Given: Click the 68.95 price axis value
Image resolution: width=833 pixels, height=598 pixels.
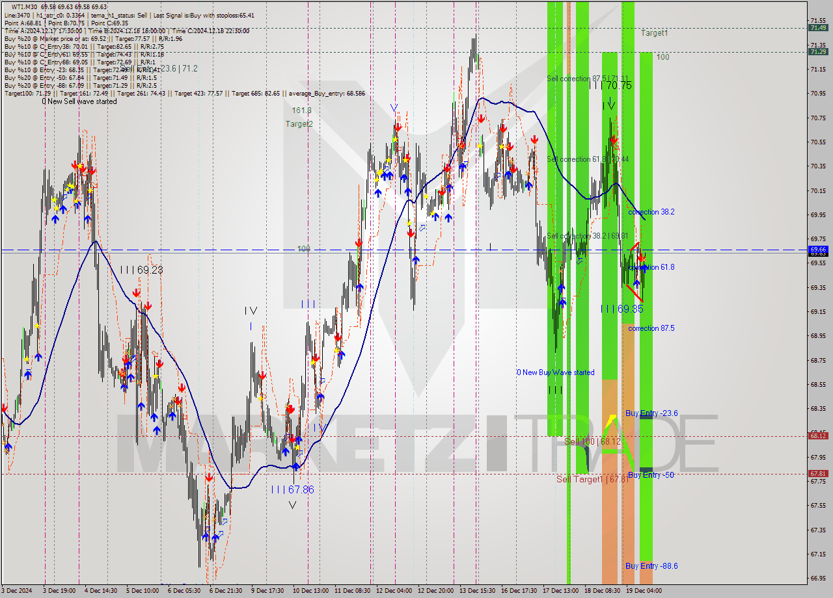Looking at the screenshot, I should 818,336.
